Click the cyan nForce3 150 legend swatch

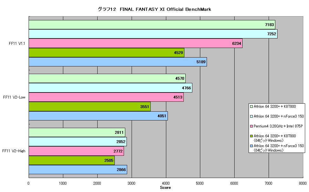pyautogui.click(x=251, y=116)
